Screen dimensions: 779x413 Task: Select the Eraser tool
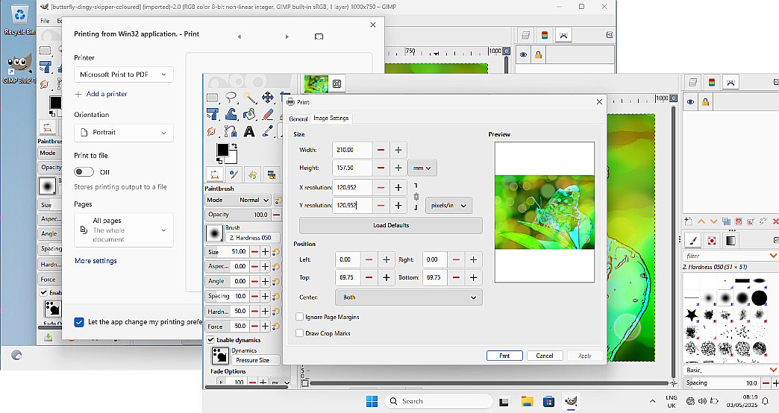pos(268,115)
